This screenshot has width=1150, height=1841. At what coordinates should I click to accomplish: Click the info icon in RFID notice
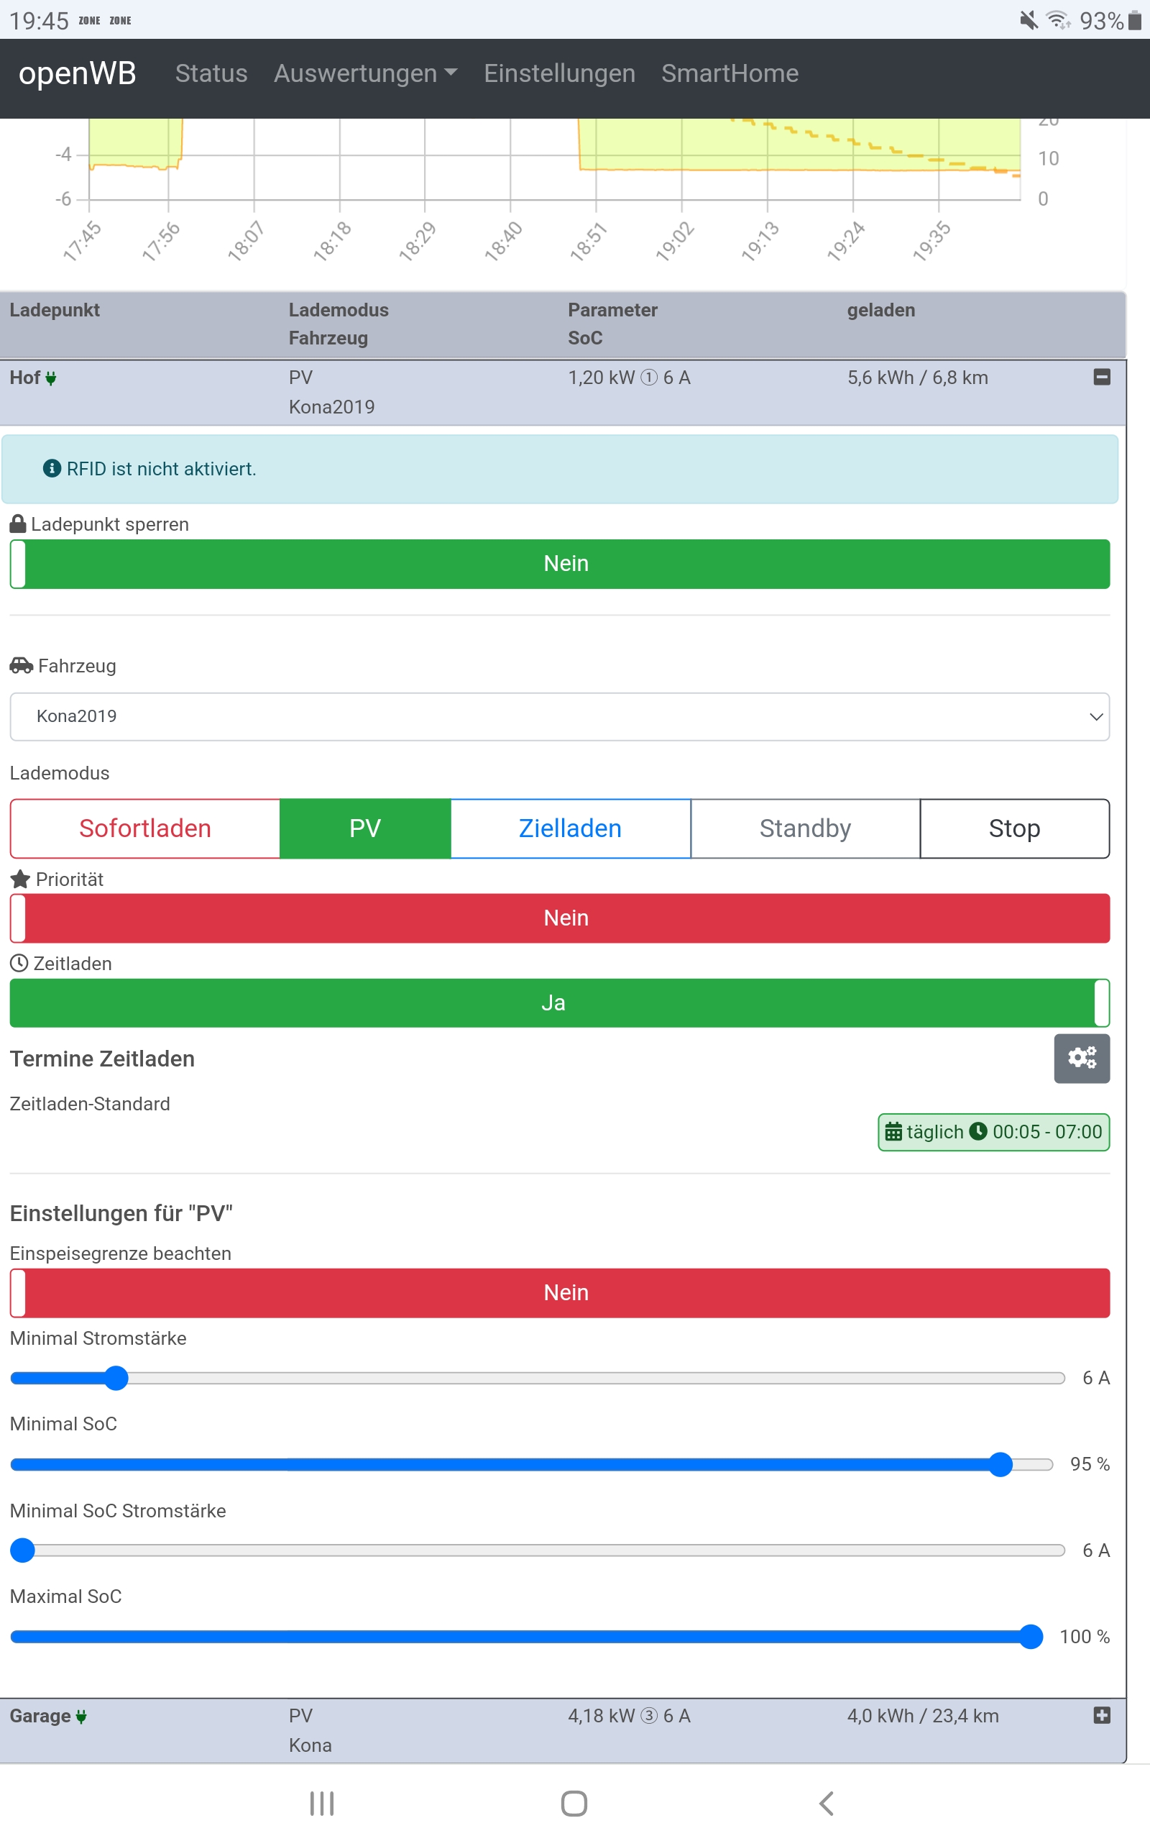click(52, 468)
